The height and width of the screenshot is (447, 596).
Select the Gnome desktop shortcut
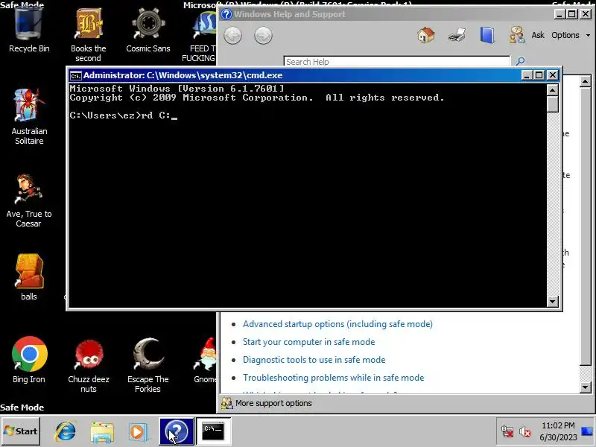coord(206,361)
